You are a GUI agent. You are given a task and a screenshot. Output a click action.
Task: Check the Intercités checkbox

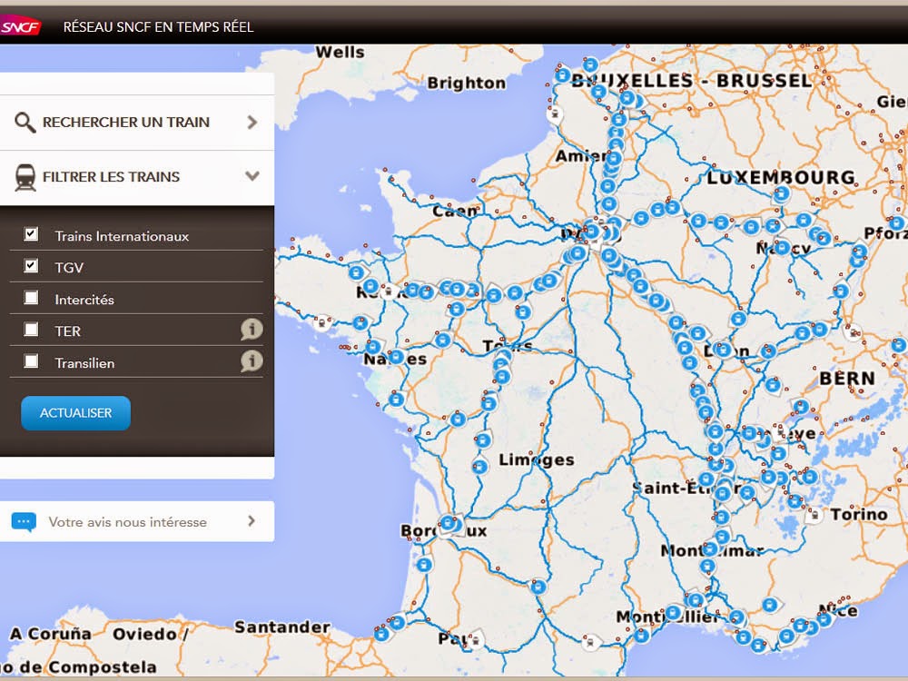coord(31,298)
